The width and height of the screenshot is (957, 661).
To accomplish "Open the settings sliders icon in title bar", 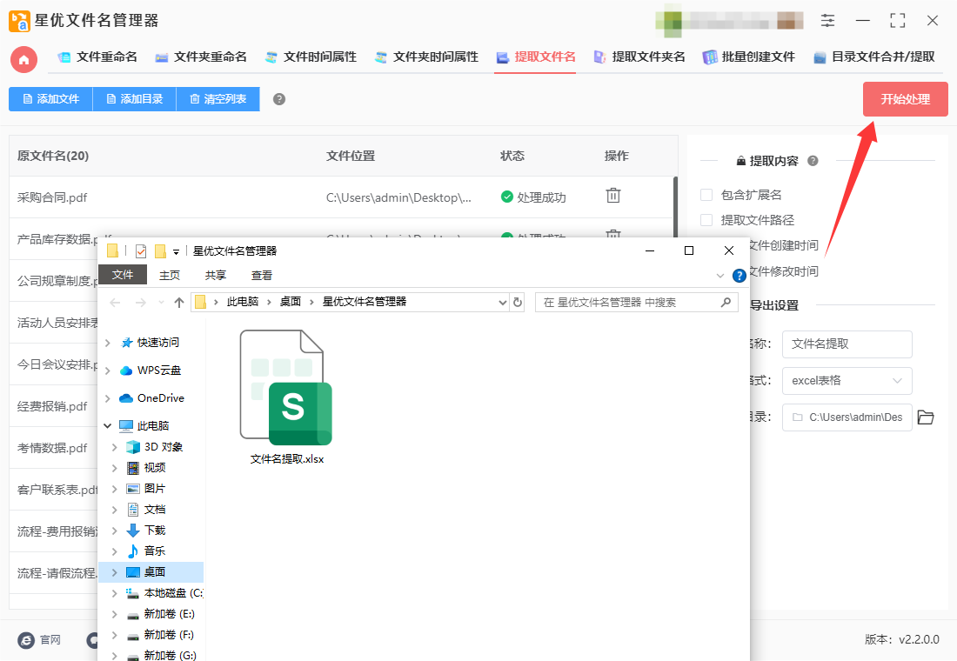I will pyautogui.click(x=827, y=21).
